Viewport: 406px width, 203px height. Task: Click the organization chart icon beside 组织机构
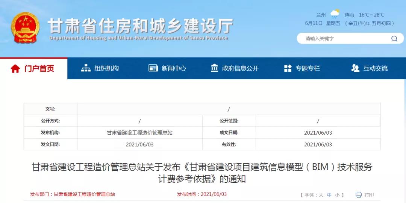click(x=86, y=68)
